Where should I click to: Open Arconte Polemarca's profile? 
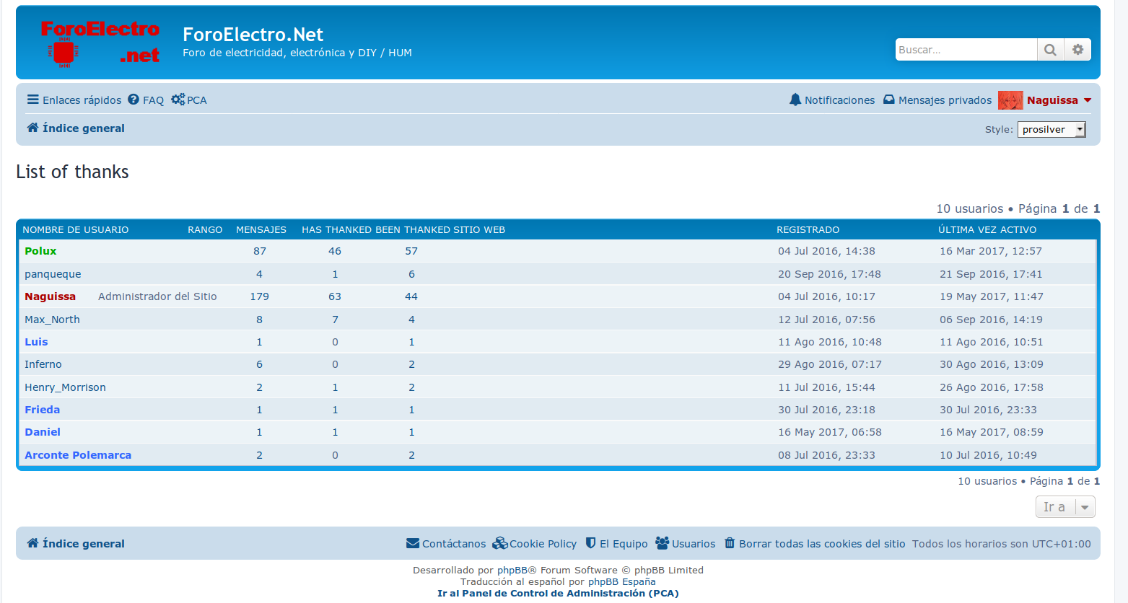point(78,455)
